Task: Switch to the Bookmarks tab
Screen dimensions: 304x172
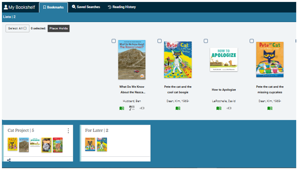Action: point(54,7)
